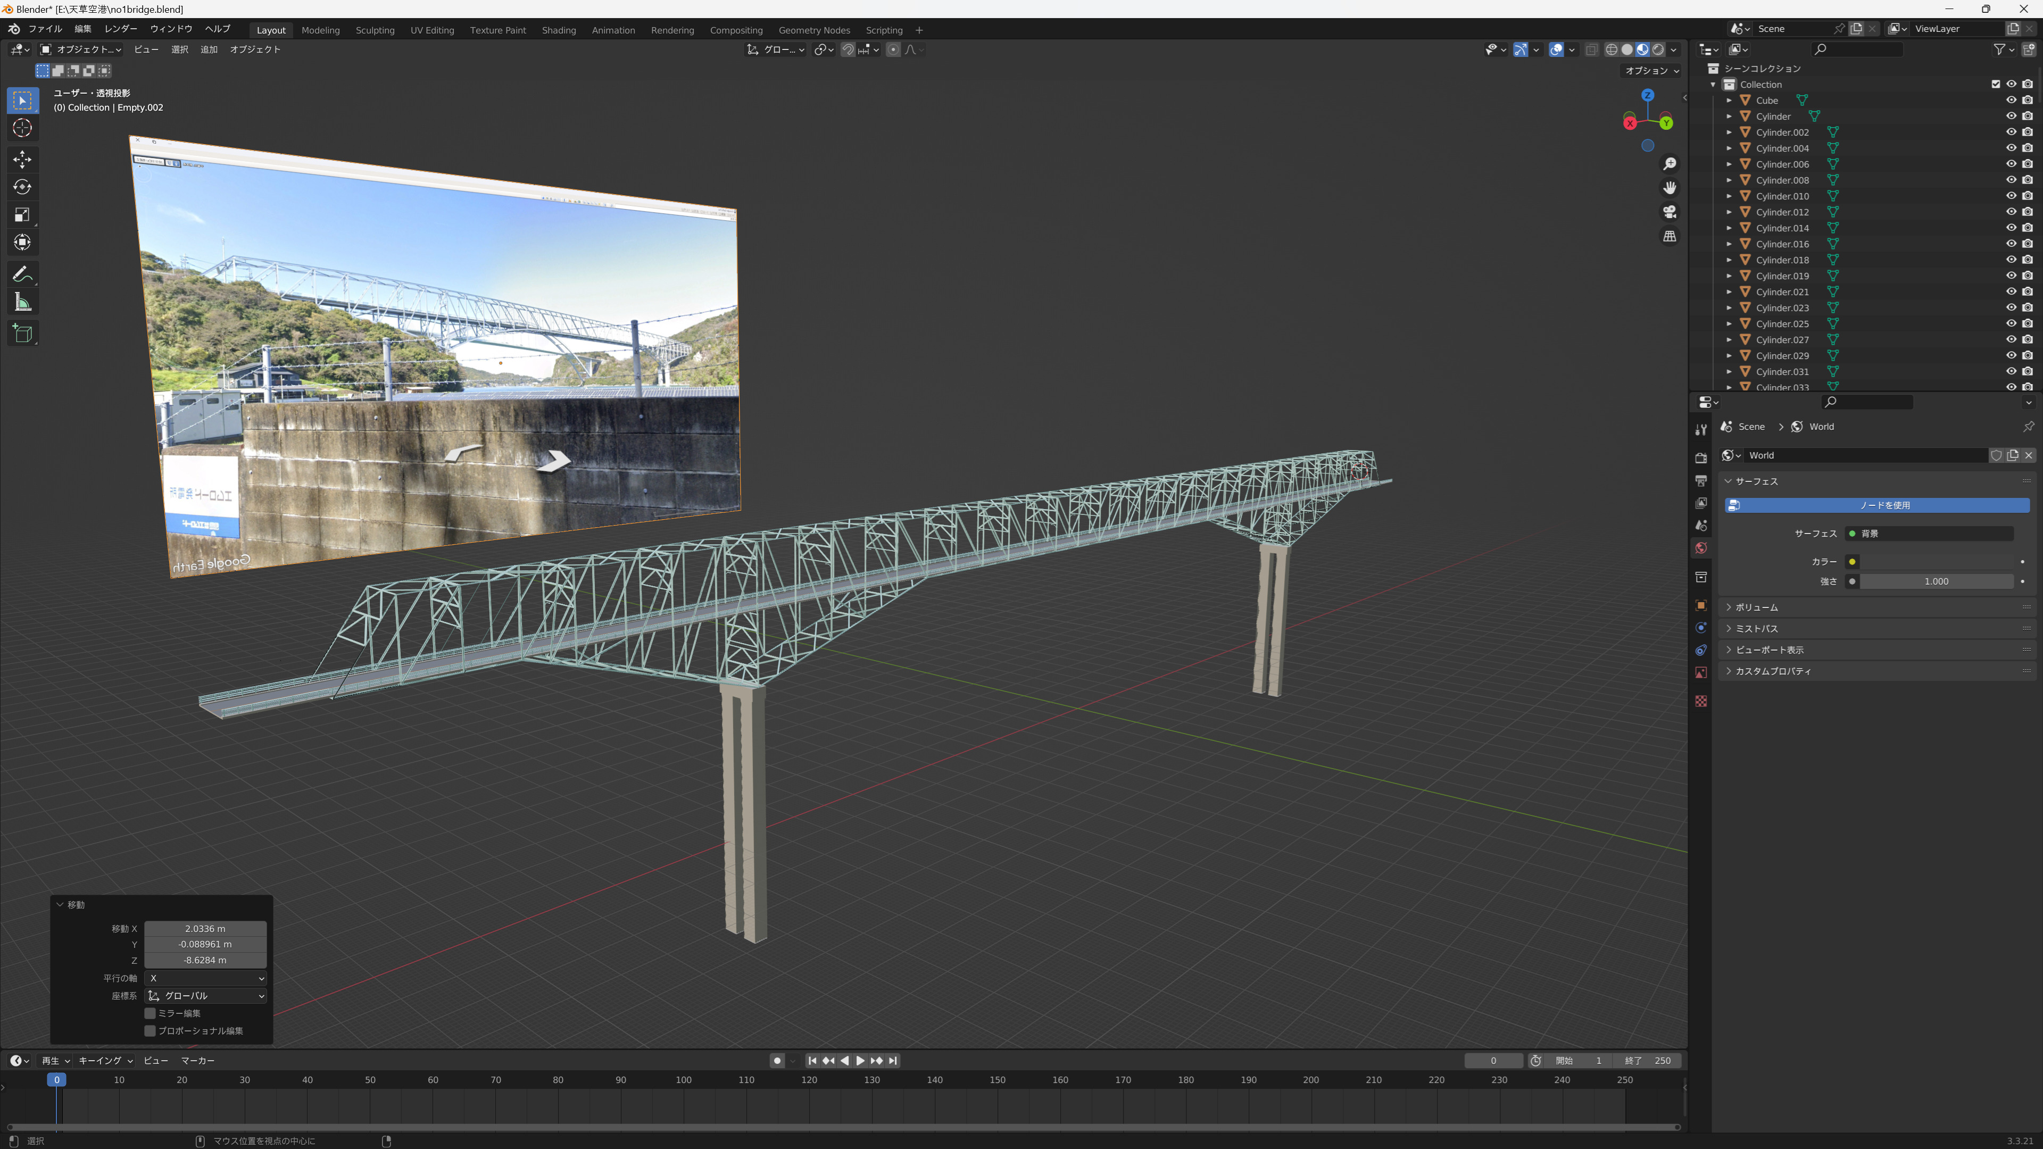
Task: Open the World properties tab icon
Action: (1700, 548)
